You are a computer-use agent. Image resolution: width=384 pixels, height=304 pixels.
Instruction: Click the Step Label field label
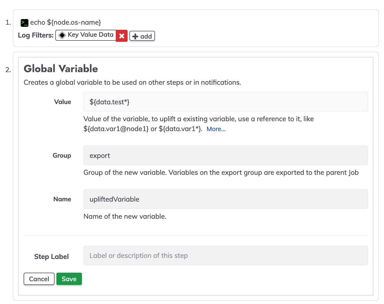coord(51,257)
